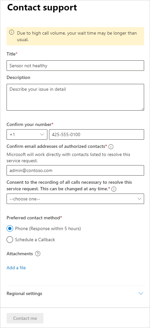Viewport: 150px width, 328px height.
Task: Click the Regional settings heading
Action: (x=24, y=293)
